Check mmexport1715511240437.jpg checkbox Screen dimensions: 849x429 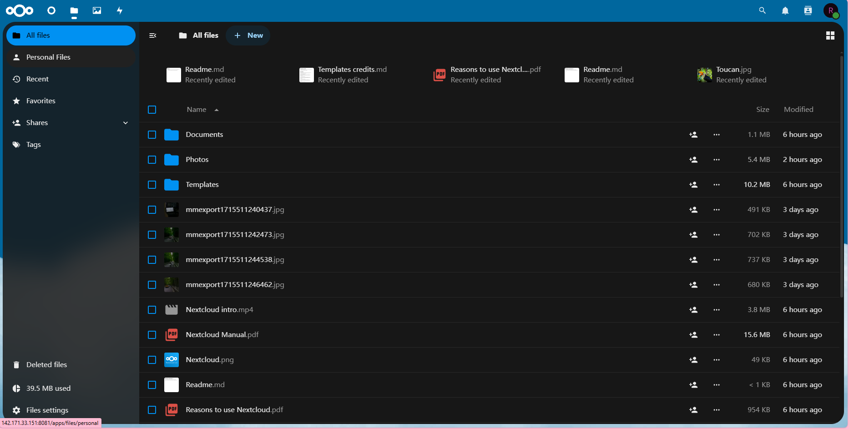152,210
